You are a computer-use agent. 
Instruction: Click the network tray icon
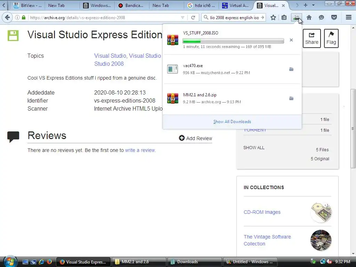(323, 262)
